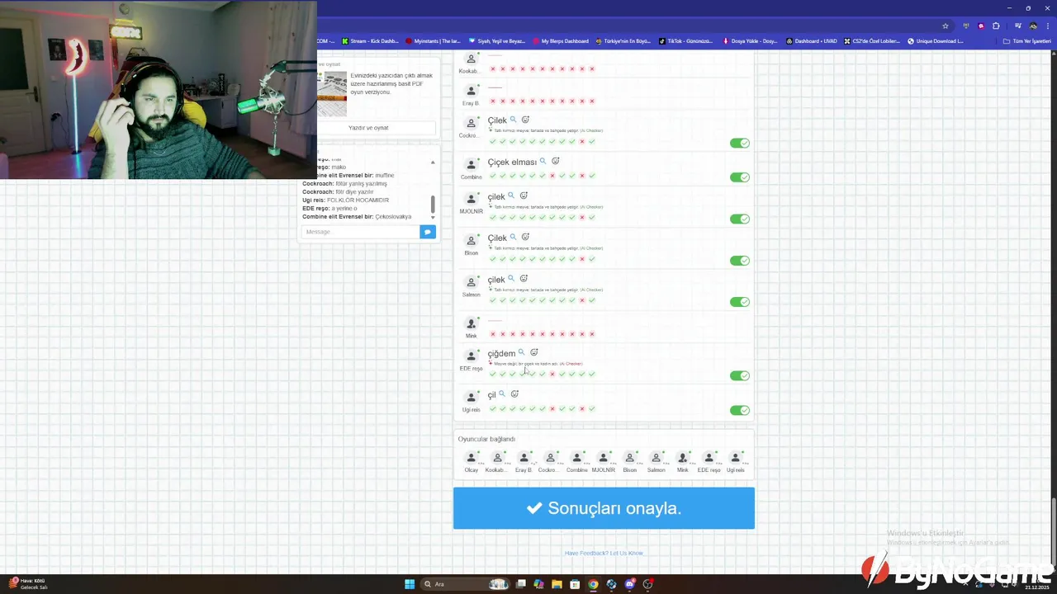This screenshot has height=594, width=1057.
Task: Click the printable PDF game thumbnail
Action: [334, 94]
